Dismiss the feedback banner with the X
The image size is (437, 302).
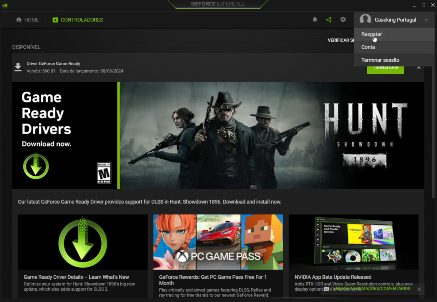pyautogui.click(x=419, y=289)
